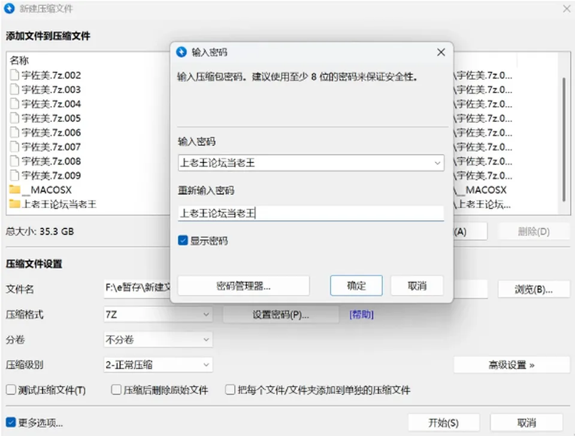Click the app logo in 输入密码 dialog title
Viewport: 575px width, 436px height.
click(181, 52)
